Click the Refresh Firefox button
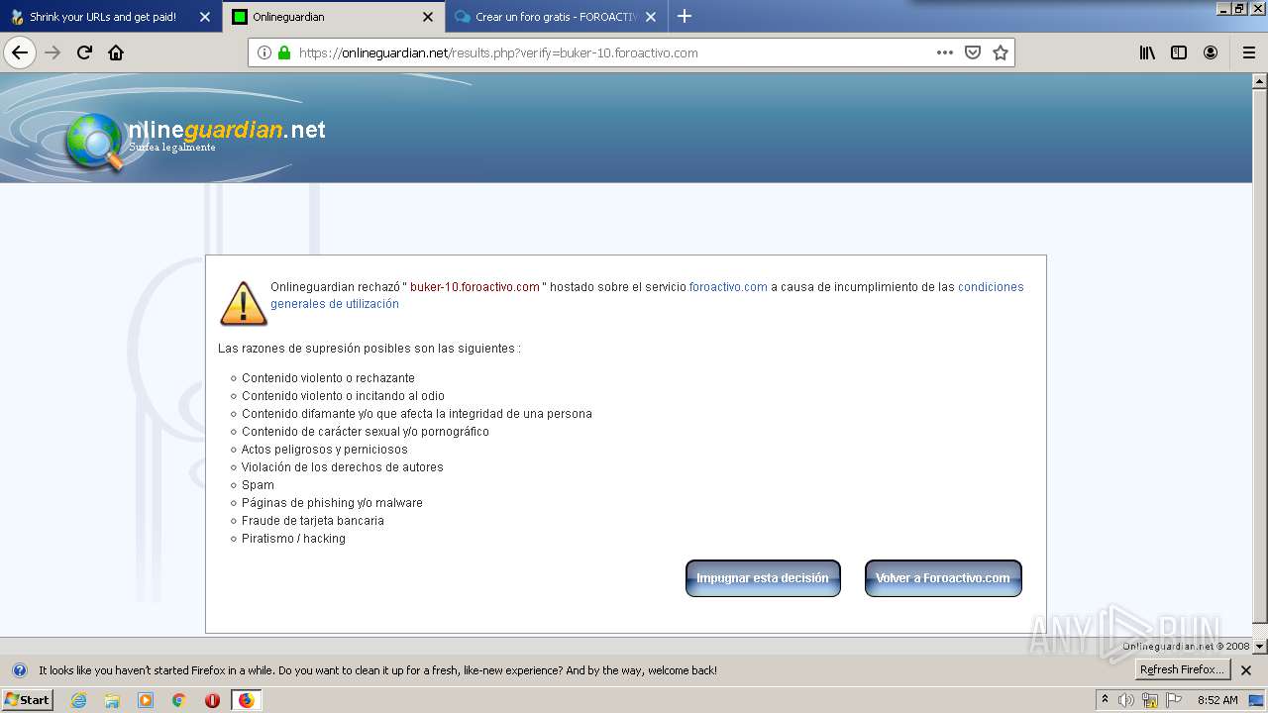 coord(1183,670)
